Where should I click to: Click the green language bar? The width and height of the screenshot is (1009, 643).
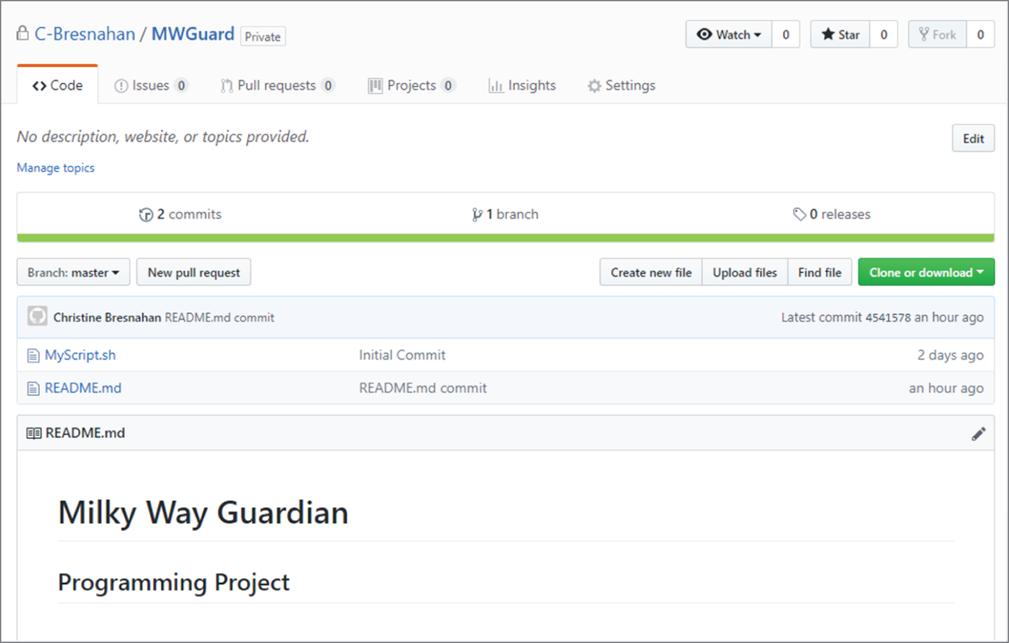click(x=505, y=238)
